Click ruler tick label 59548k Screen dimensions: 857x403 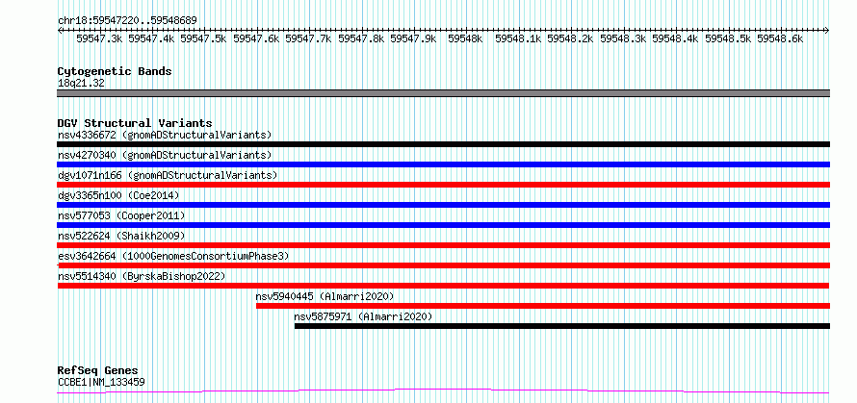click(466, 38)
